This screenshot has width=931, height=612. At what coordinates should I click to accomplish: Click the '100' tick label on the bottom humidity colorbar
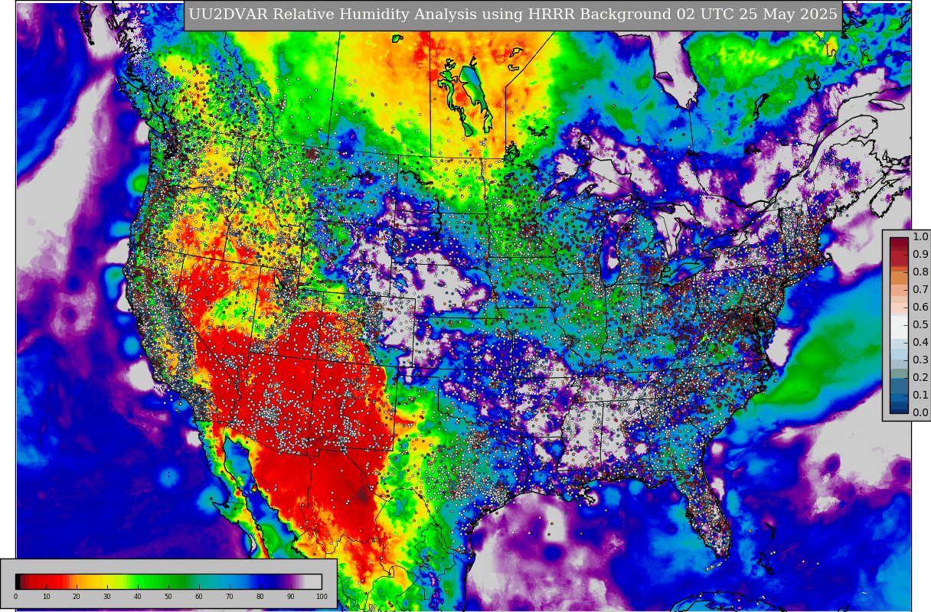click(x=322, y=597)
